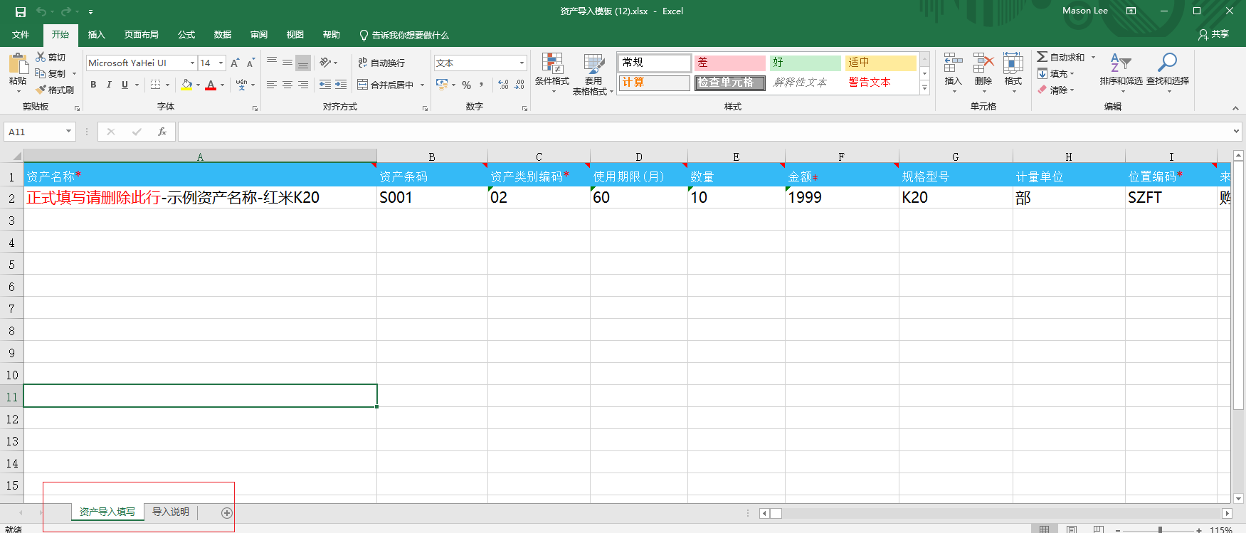Apply red font color with the A icon
Screen dimensions: 1246x533
click(211, 85)
